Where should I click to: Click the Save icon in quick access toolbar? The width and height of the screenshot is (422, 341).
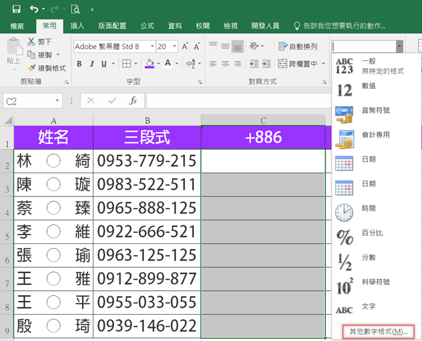pyautogui.click(x=16, y=9)
